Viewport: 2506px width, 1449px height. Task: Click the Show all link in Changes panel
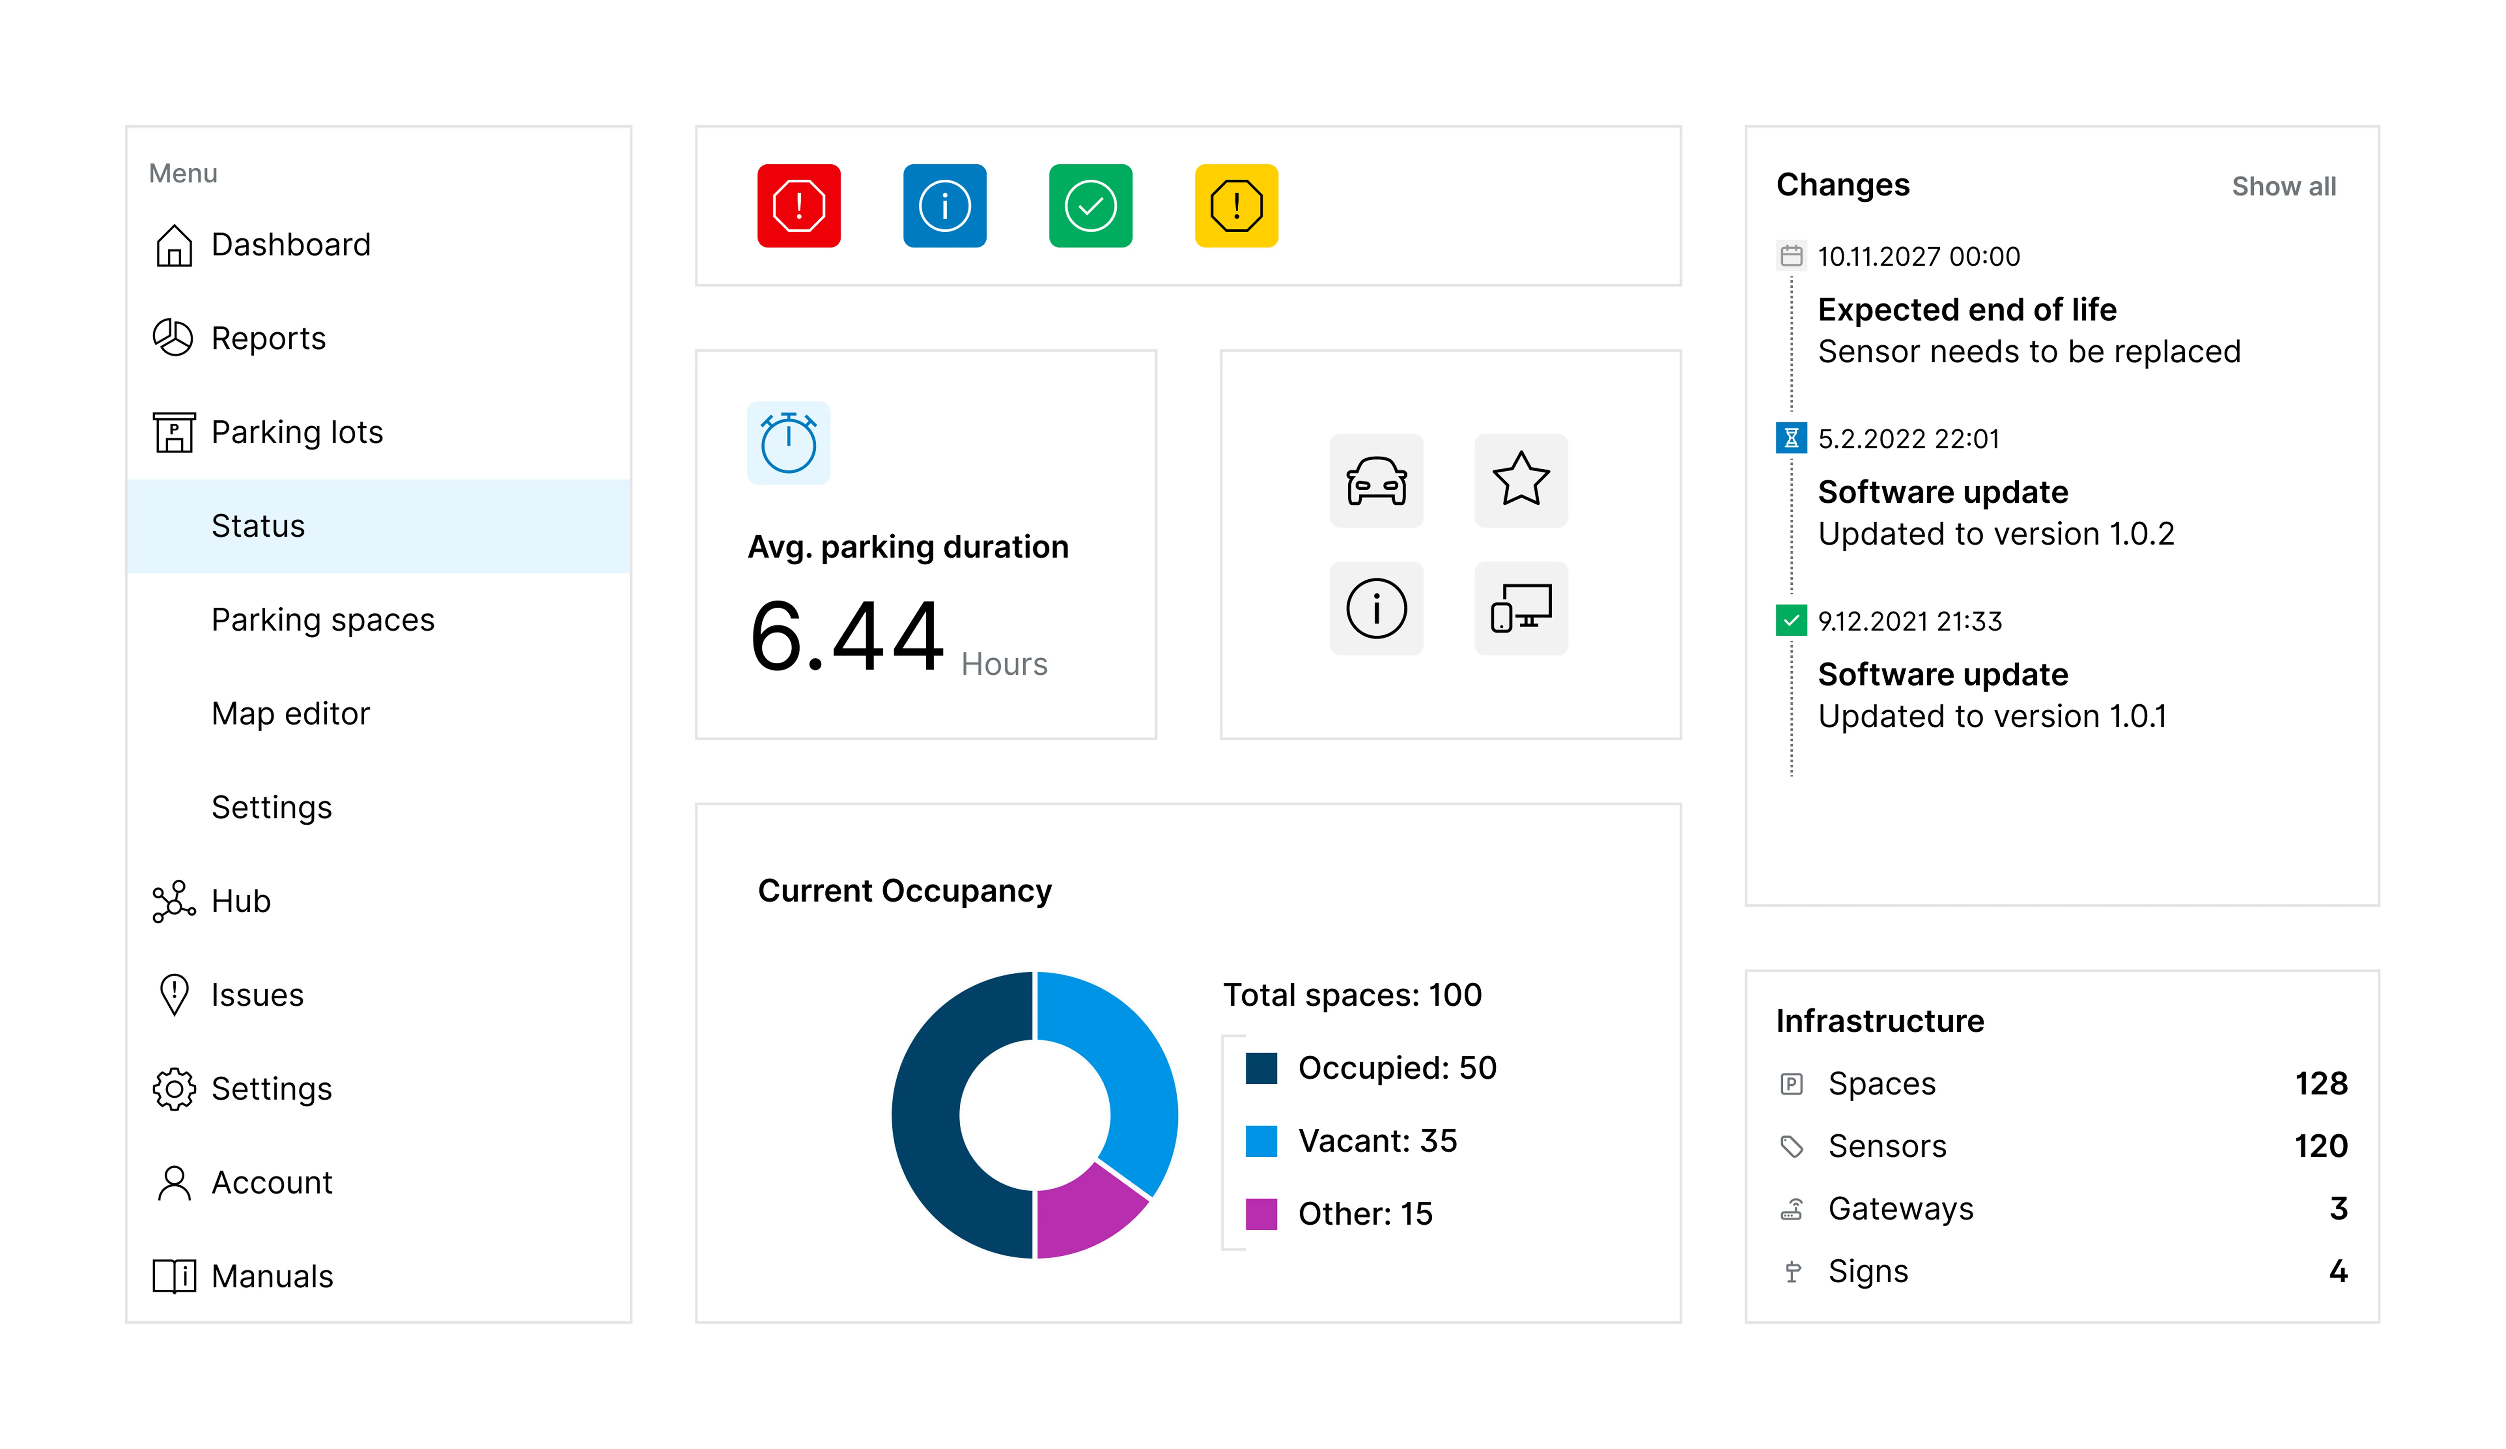[x=2284, y=186]
